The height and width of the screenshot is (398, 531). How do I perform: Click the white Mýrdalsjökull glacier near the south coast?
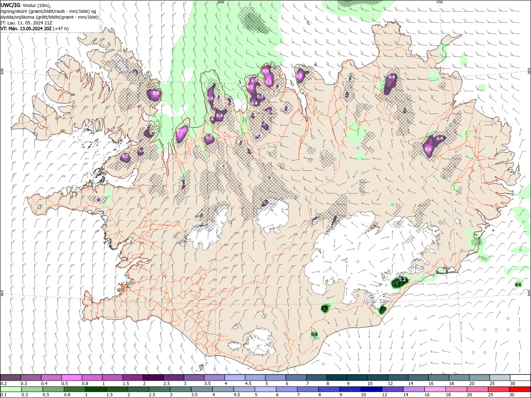click(261, 343)
